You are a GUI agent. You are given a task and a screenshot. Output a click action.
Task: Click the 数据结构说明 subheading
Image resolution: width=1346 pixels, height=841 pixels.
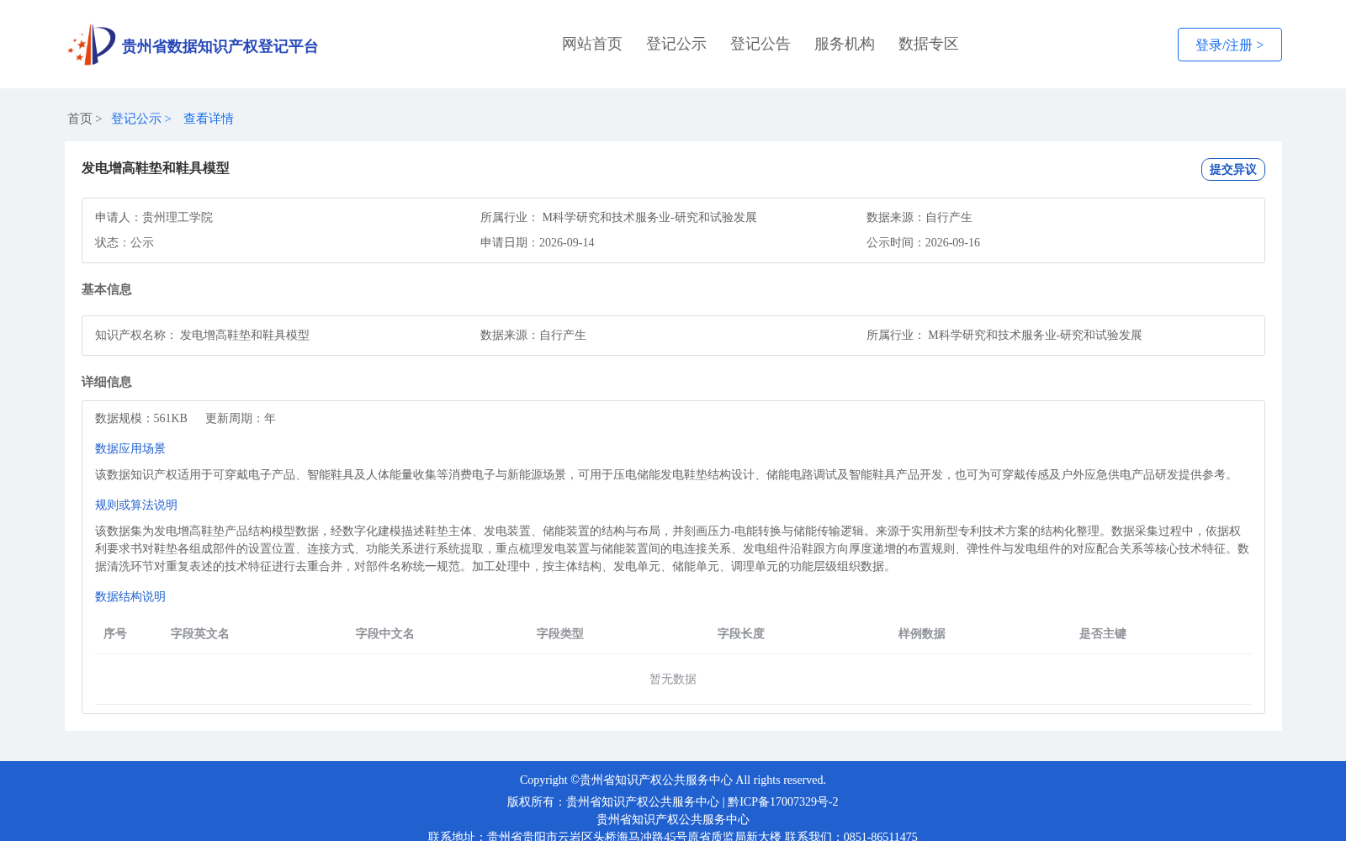click(130, 596)
